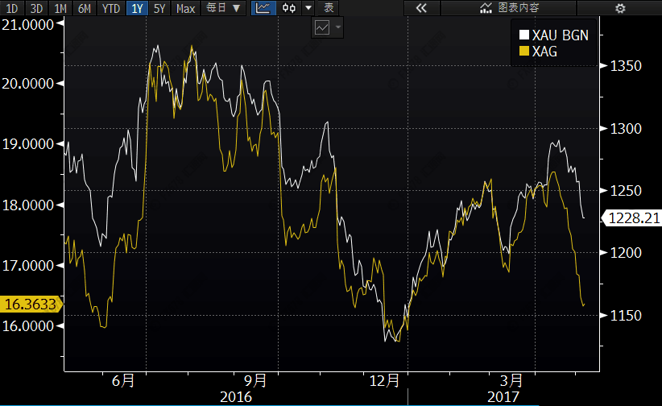This screenshot has width=662, height=406.
Task: Click the Max range button
Action: pyautogui.click(x=185, y=8)
